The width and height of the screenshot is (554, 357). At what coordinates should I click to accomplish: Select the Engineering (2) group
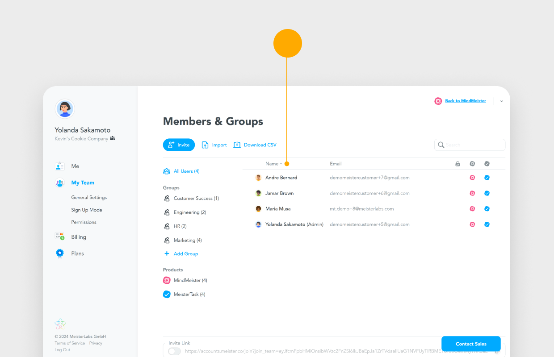point(190,212)
